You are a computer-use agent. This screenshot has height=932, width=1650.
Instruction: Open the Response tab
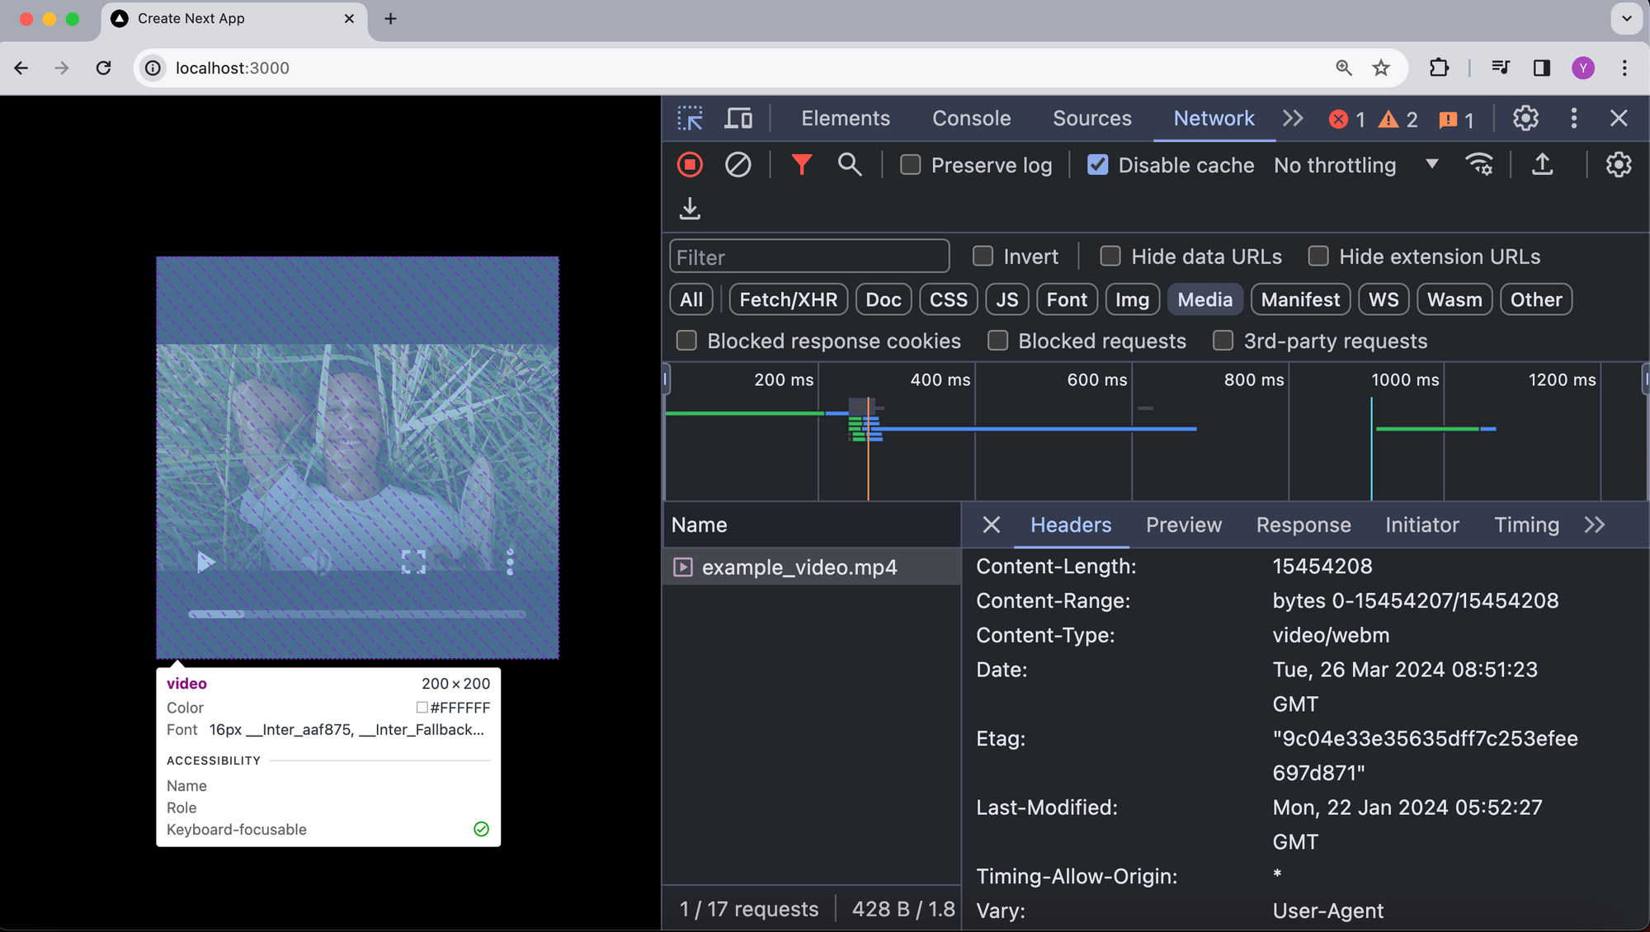(1303, 525)
